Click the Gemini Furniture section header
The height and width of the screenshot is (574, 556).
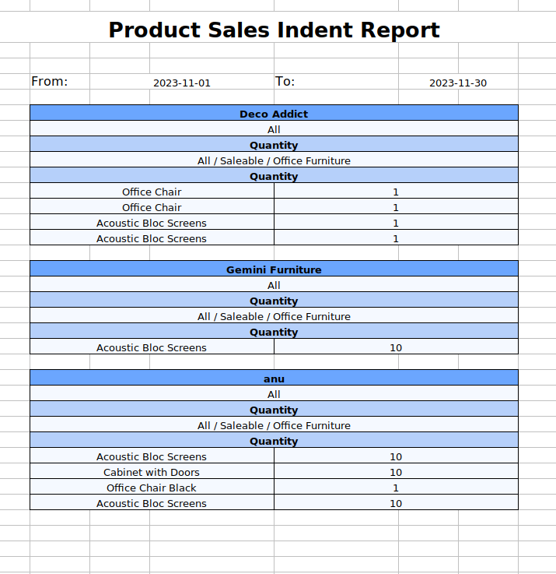pyautogui.click(x=274, y=269)
